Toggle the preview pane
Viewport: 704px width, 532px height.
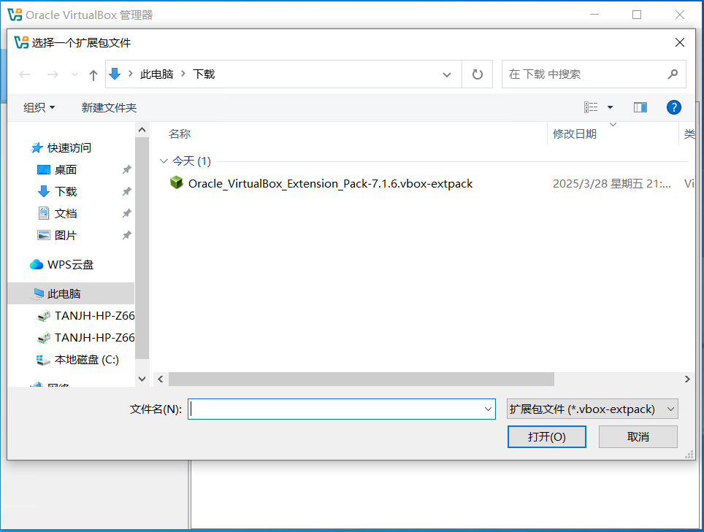[x=640, y=107]
